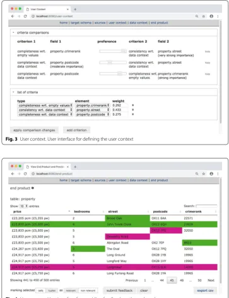229x298 pixels.
Task: Delete the criterion with weight 0.292
Action: 132,105
